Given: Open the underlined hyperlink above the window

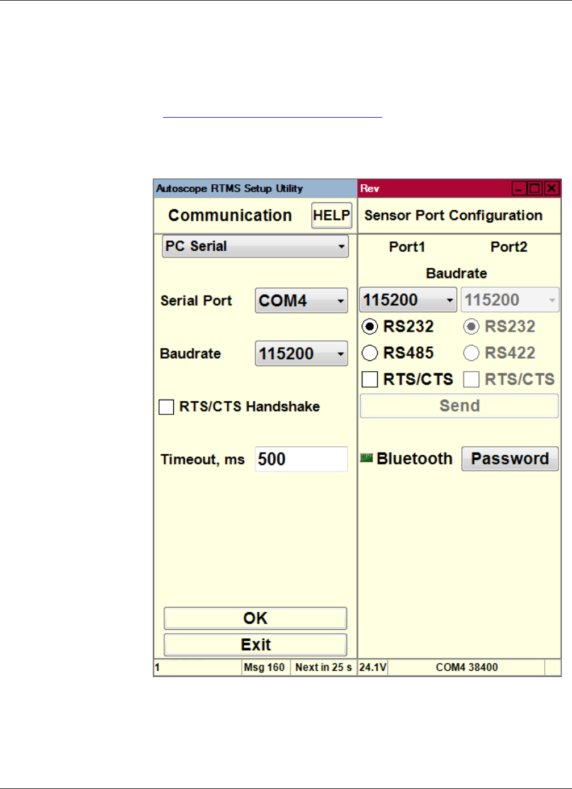Looking at the screenshot, I should click(x=273, y=112).
